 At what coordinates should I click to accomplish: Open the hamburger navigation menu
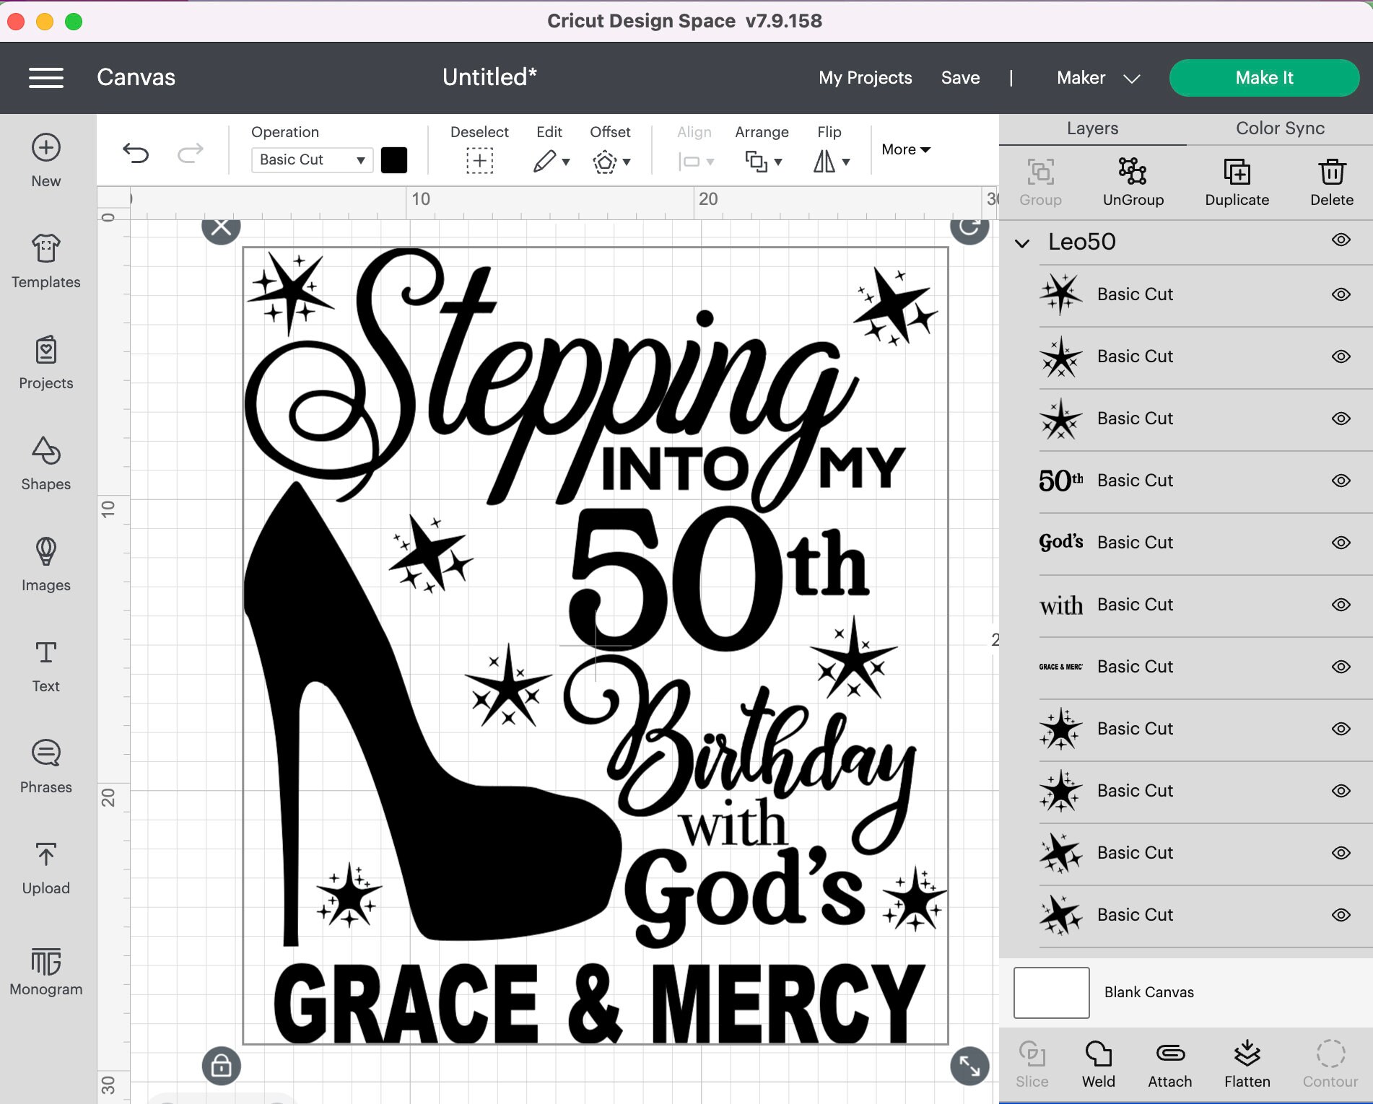pyautogui.click(x=46, y=77)
